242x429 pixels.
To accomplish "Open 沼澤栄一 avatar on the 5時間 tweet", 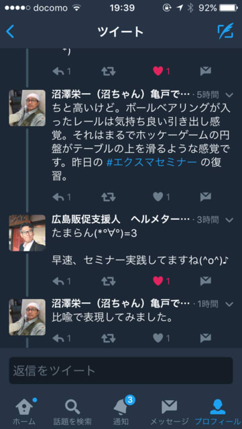I will coord(27,108).
